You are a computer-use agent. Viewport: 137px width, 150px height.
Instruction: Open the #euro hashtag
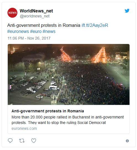pyautogui.click(x=36, y=32)
